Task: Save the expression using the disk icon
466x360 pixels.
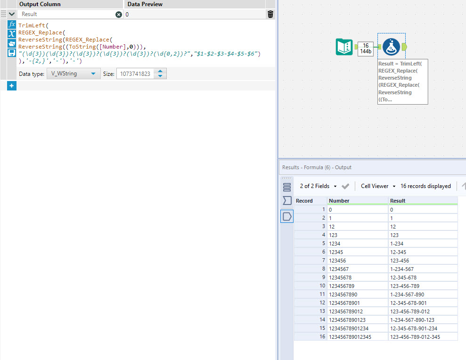Action: coord(12,53)
